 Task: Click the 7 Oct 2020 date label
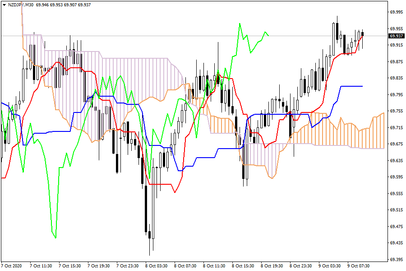[12, 266]
